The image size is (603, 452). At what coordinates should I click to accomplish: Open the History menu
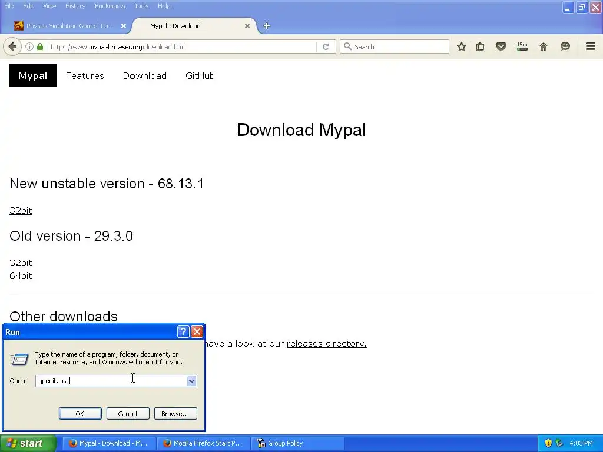coord(75,6)
